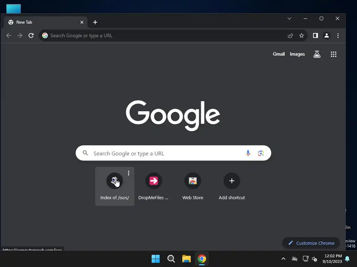Click the muted volume tray icon
357x267 pixels.
coord(314,259)
